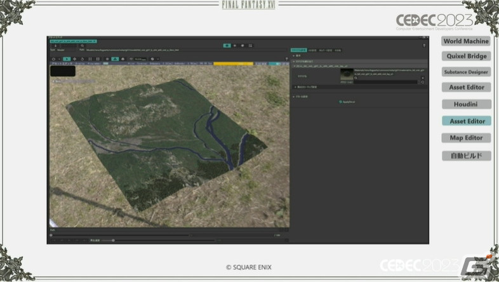Click the magnifier search icon near path

coord(82,46)
